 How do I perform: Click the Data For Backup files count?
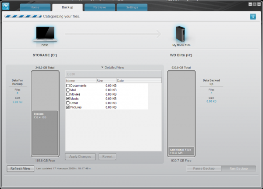point(18,93)
